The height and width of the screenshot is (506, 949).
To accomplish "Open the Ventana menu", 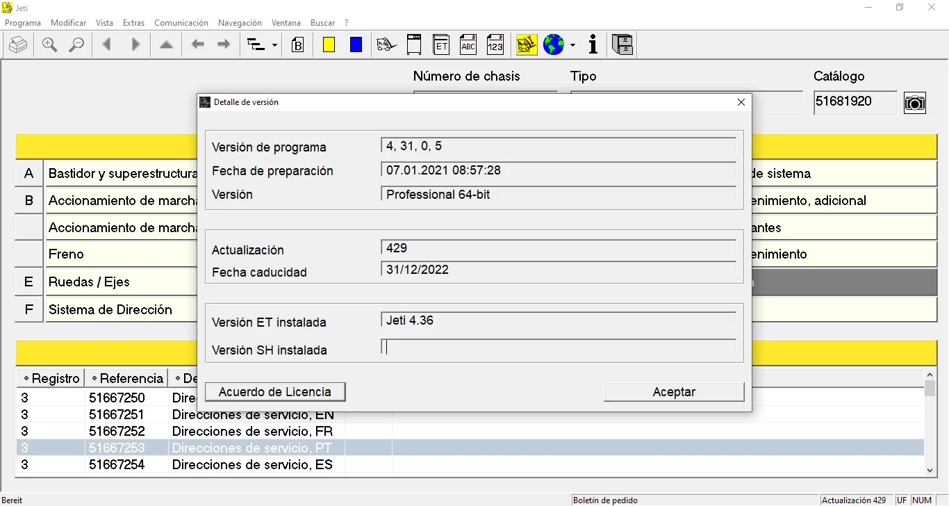I will pos(286,23).
